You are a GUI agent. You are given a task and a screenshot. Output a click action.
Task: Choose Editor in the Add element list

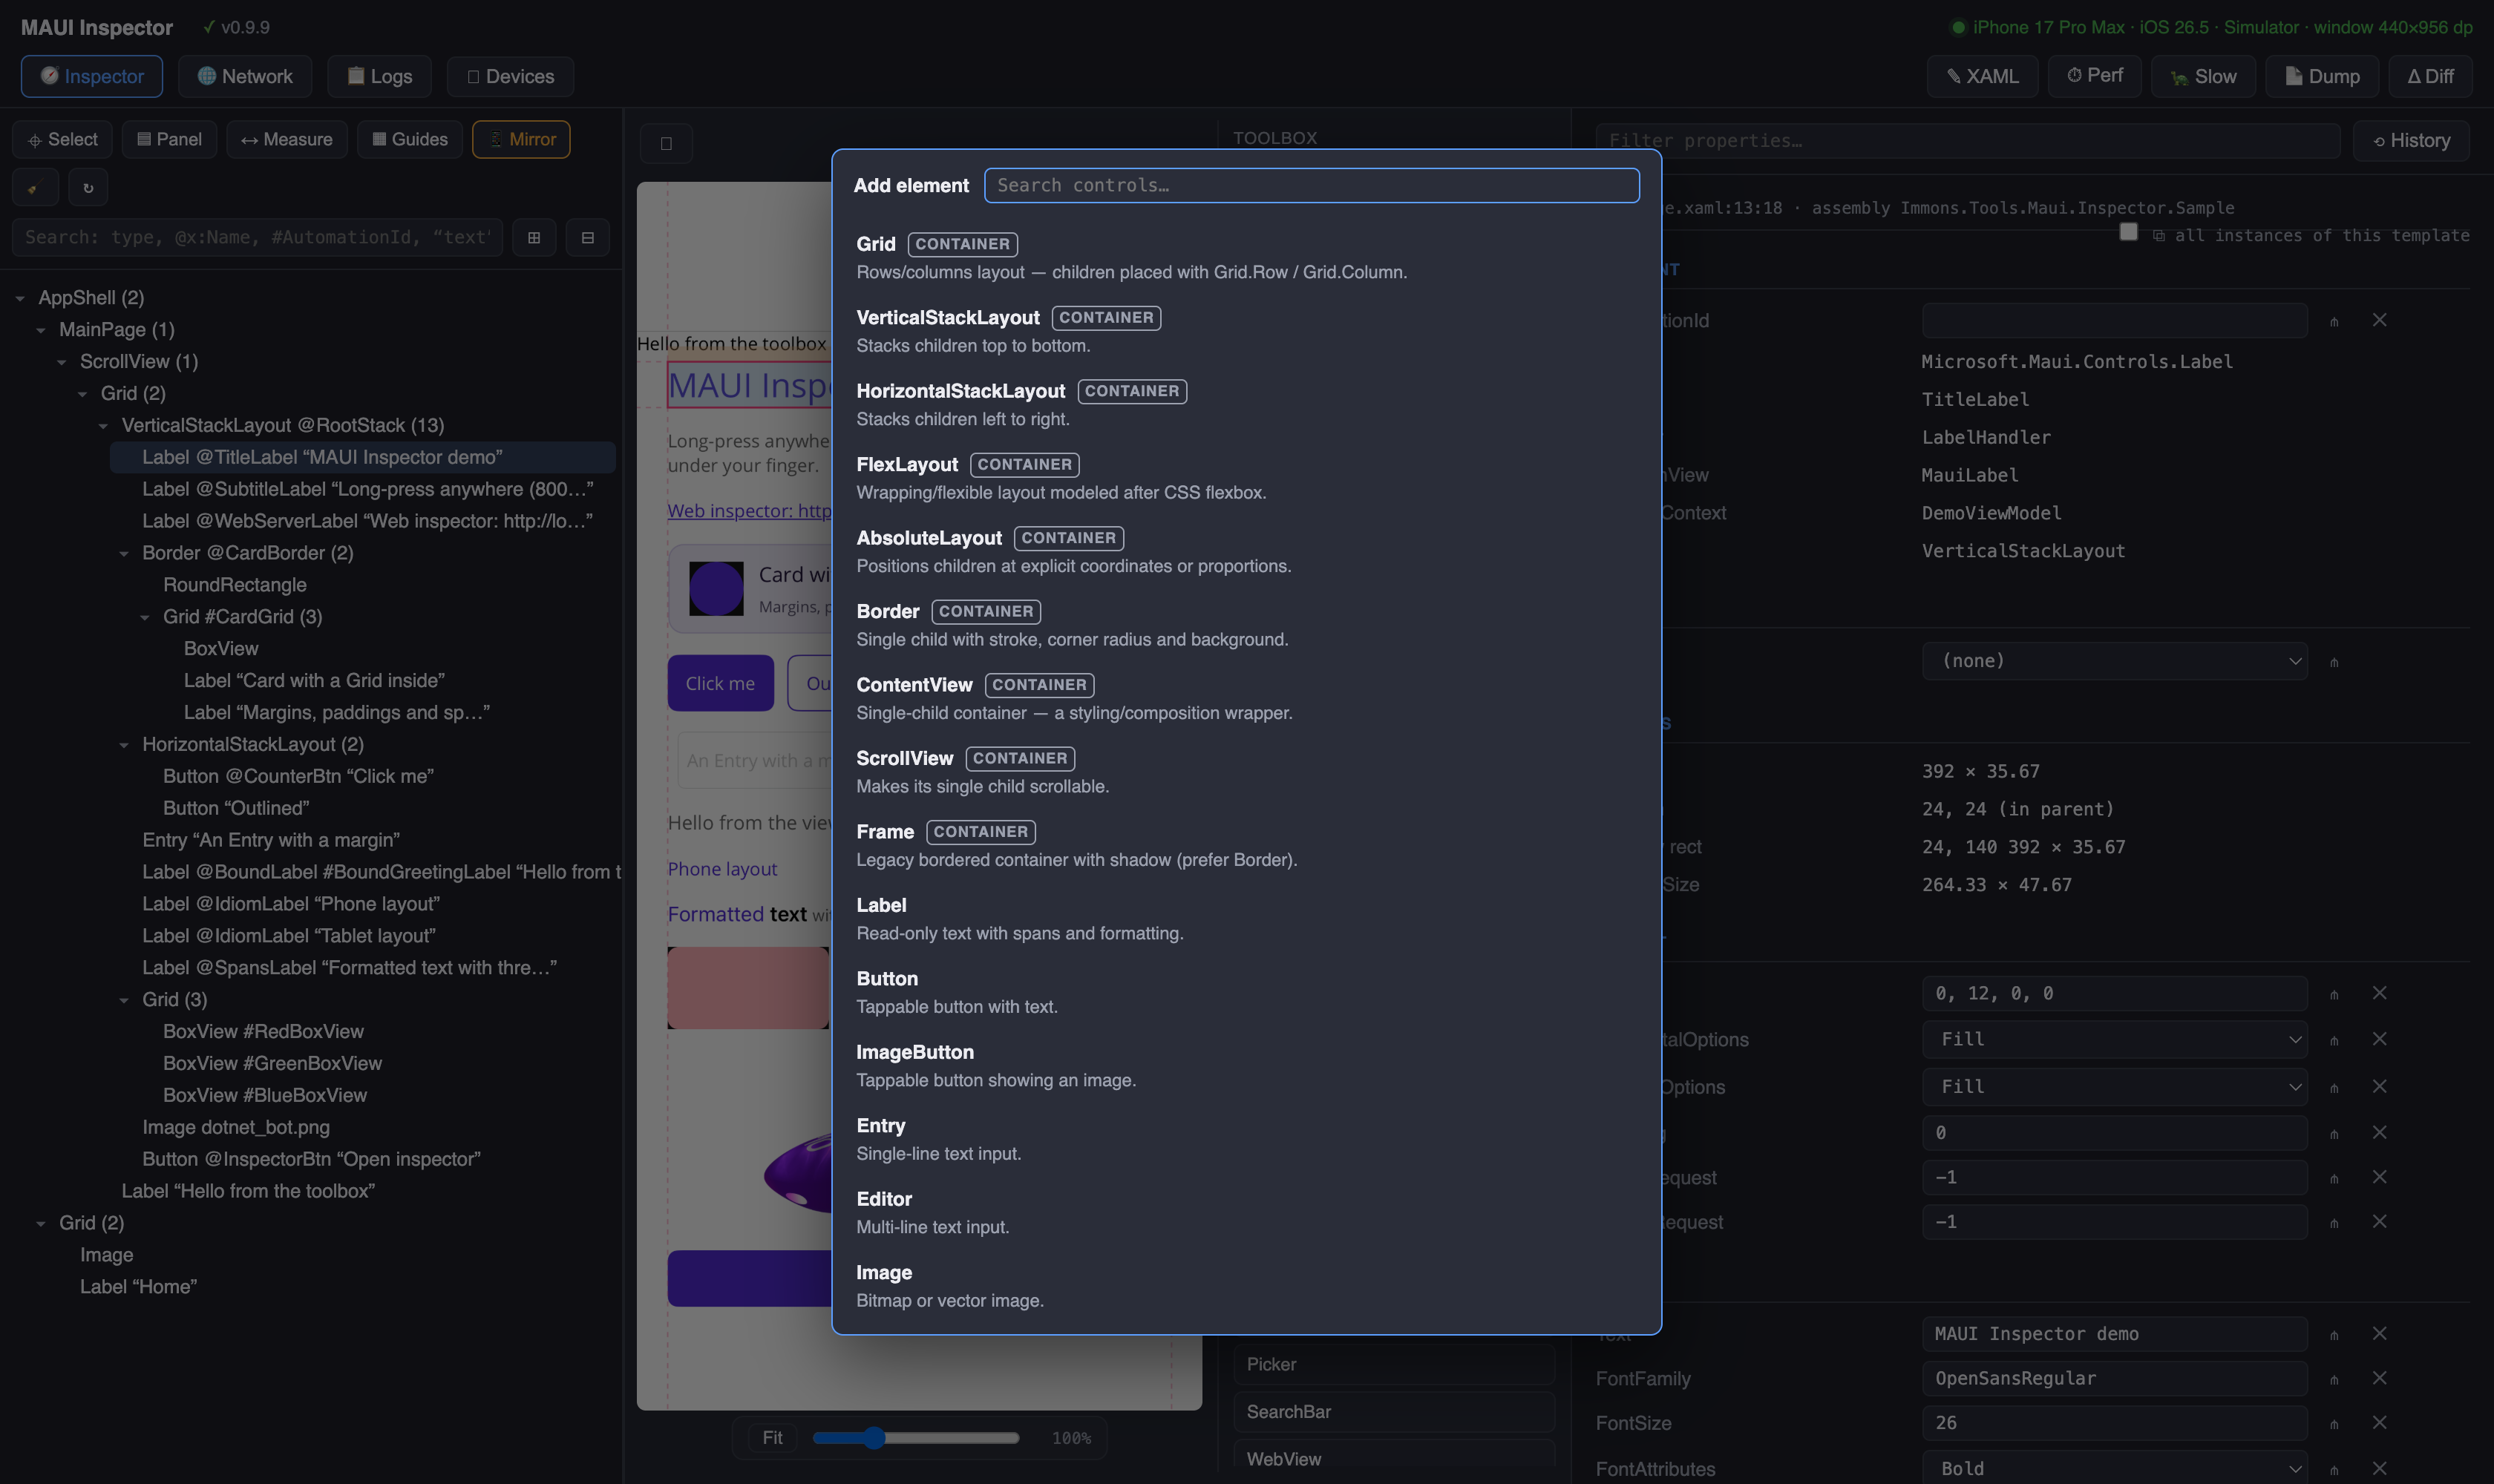click(1246, 1213)
